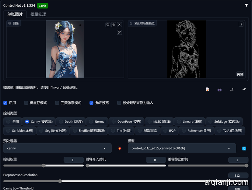The width and height of the screenshot is (252, 190).
Task: Click the mirror webcam swap-arrows icon
Action: pyautogui.click(x=232, y=89)
